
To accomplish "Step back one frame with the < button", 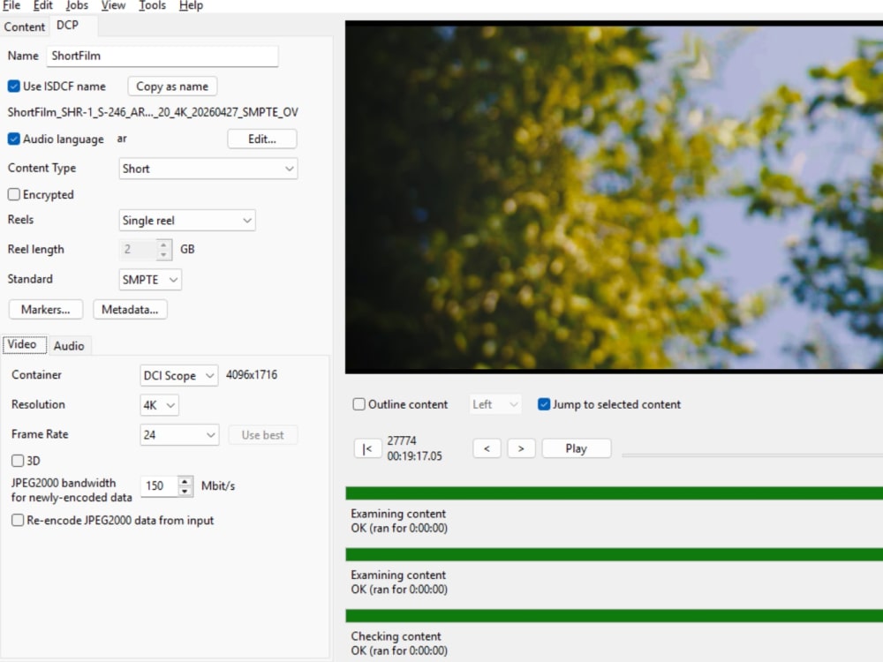I will (x=487, y=448).
